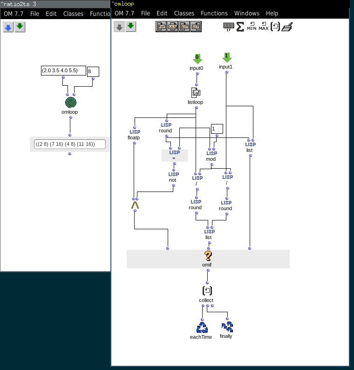Click the forloop iterator toolbar icon
Screen dimensions: 354x370
[x=161, y=27]
